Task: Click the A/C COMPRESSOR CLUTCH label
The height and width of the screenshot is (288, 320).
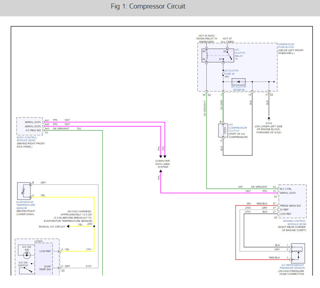Action: pyautogui.click(x=238, y=128)
